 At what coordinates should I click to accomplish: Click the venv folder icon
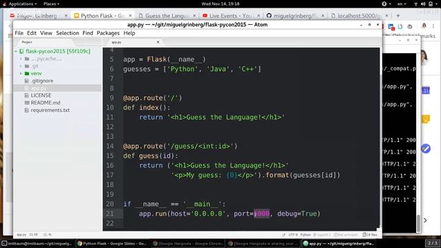point(27,74)
